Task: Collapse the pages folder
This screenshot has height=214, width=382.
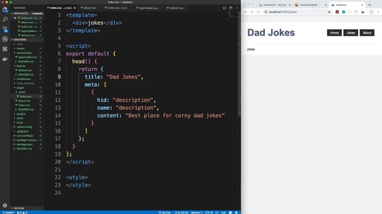Action: point(20,88)
